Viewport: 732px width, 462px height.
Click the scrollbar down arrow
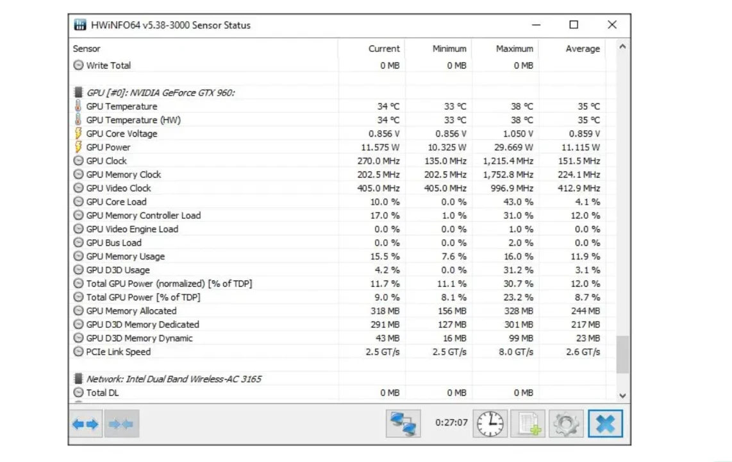(x=622, y=396)
